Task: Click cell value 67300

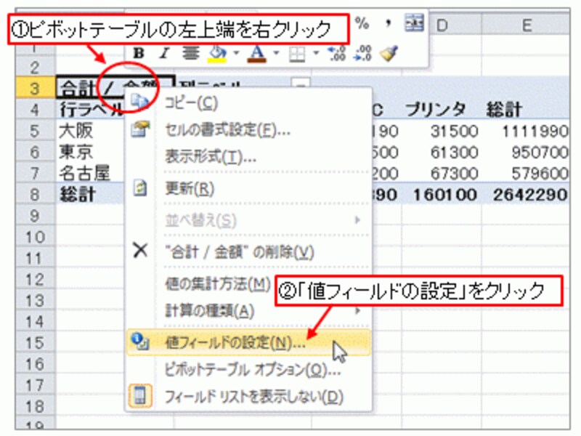Action: (x=455, y=173)
